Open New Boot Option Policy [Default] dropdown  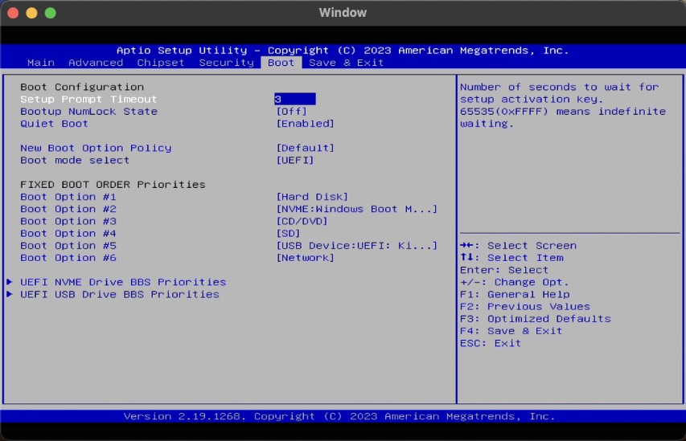click(x=305, y=148)
